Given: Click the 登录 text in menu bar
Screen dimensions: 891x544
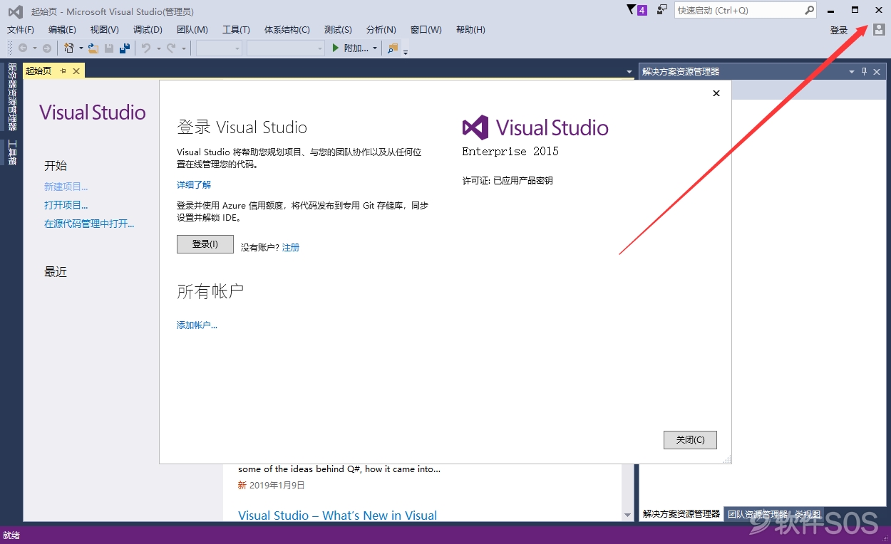Looking at the screenshot, I should pos(839,30).
